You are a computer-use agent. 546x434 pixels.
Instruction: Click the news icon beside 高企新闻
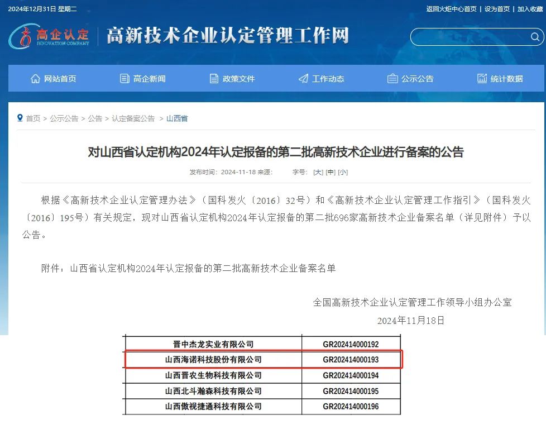click(124, 79)
